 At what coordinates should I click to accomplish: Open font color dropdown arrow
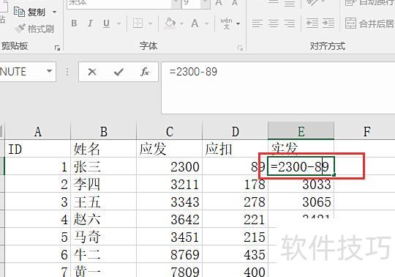[x=207, y=23]
